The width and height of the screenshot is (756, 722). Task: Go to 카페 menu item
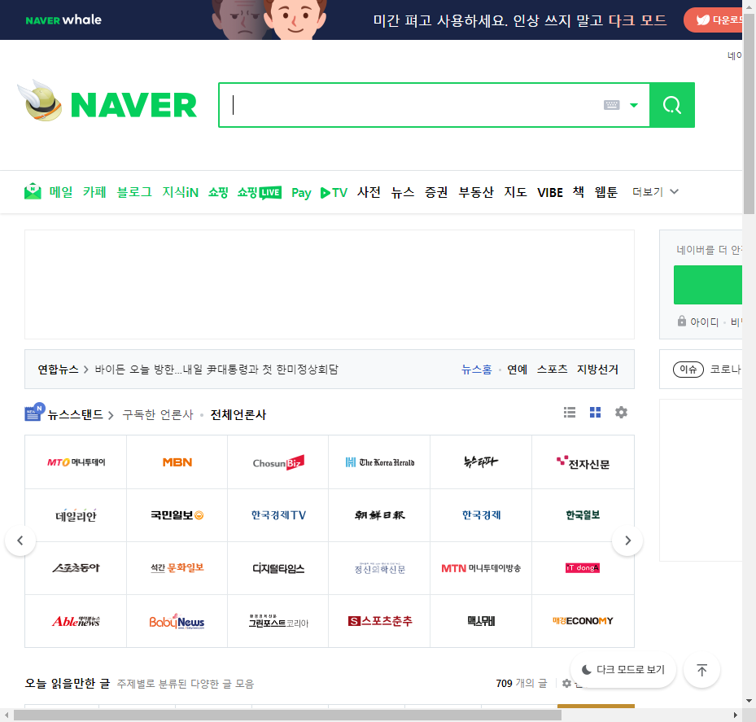[x=94, y=192]
